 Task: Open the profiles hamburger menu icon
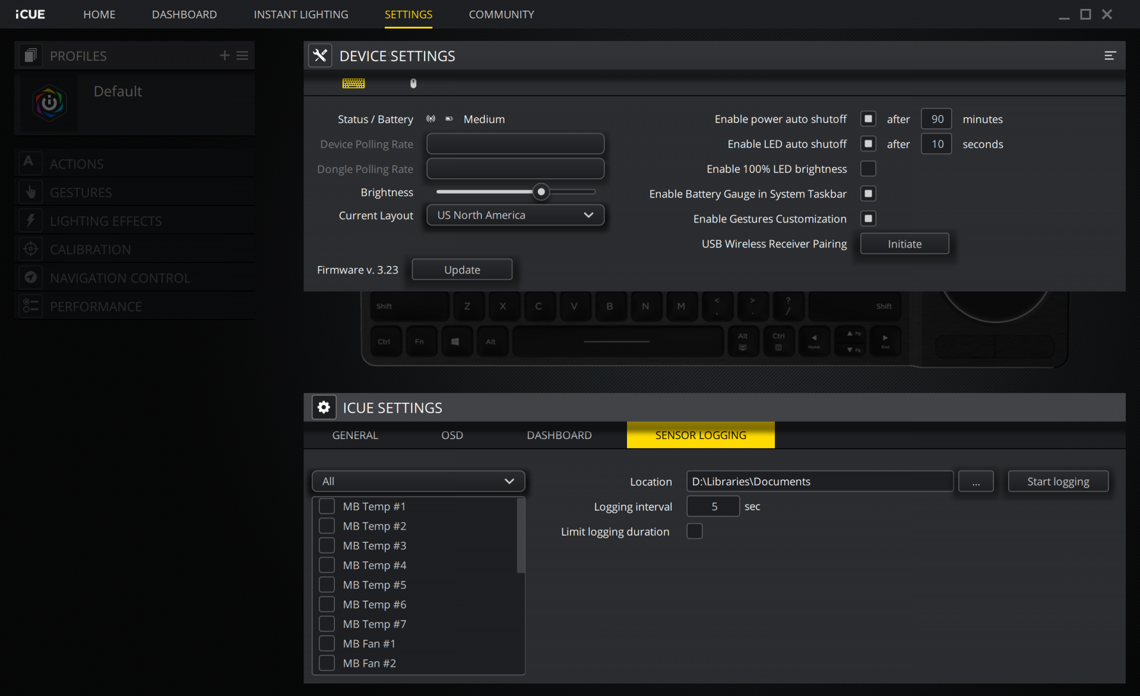tap(242, 55)
